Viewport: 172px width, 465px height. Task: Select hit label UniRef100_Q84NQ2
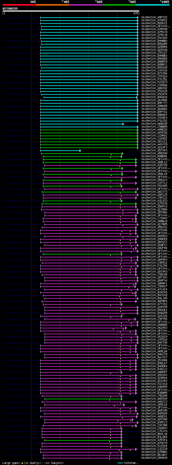point(154,109)
